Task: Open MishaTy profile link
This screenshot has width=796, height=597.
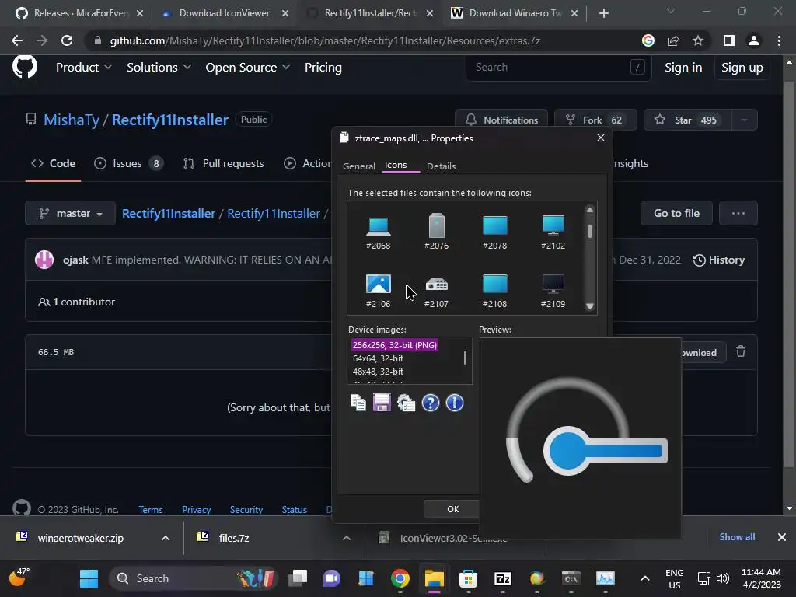Action: tap(72, 120)
